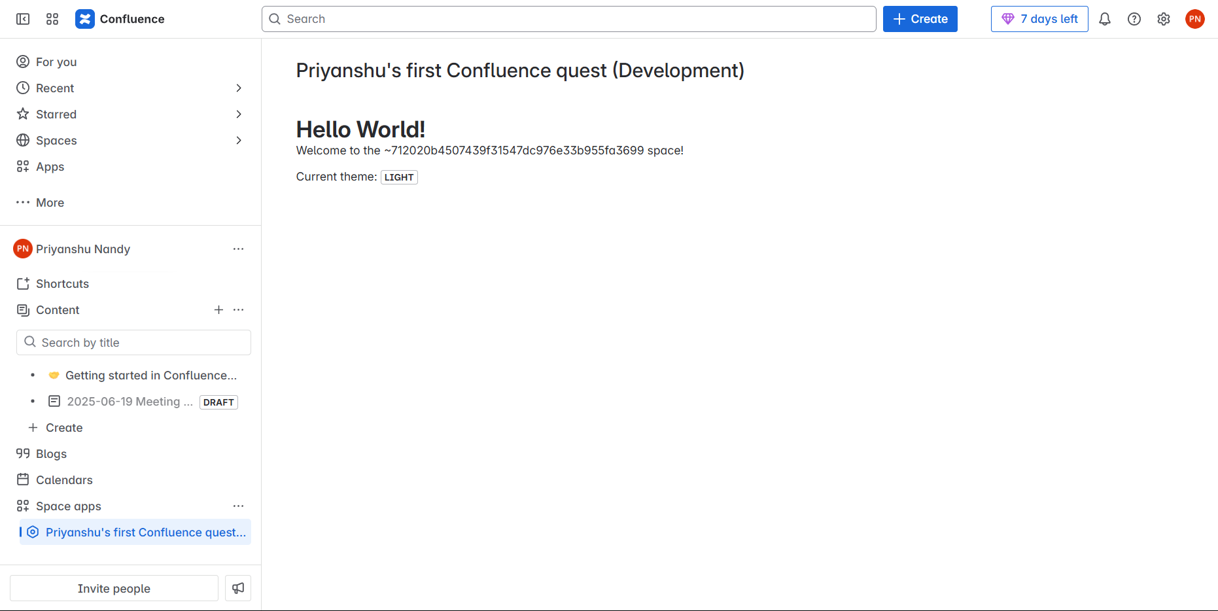Viewport: 1218px width, 611px height.
Task: Open settings gear icon
Action: point(1164,19)
